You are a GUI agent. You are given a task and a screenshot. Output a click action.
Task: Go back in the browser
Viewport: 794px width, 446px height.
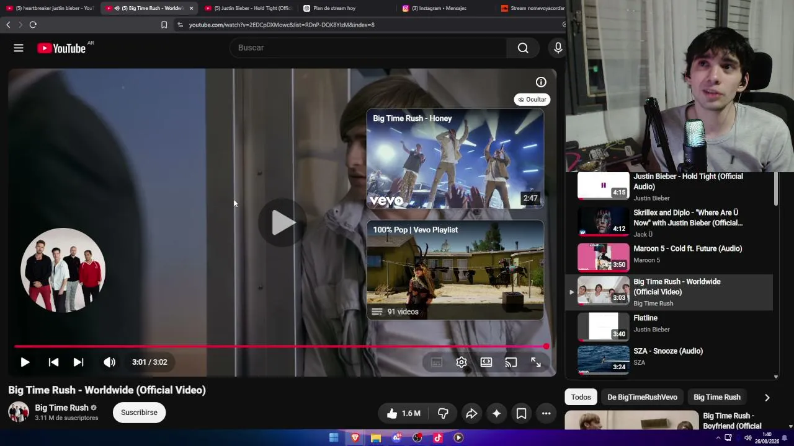click(8, 25)
